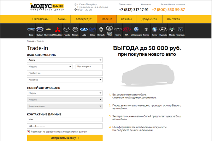Click the Skoda brand logo
The width and height of the screenshot is (212, 141).
point(172,30)
